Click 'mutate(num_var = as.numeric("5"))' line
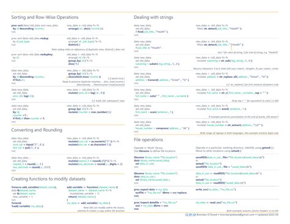Screen dimensions: 290x224 click(x=94, y=141)
